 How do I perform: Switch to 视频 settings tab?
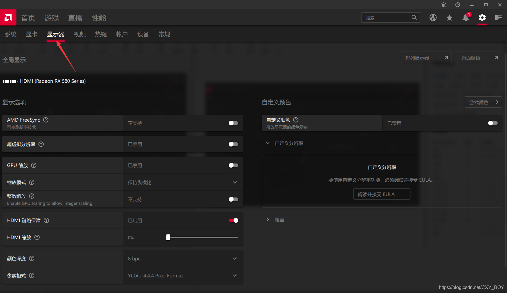pos(80,34)
